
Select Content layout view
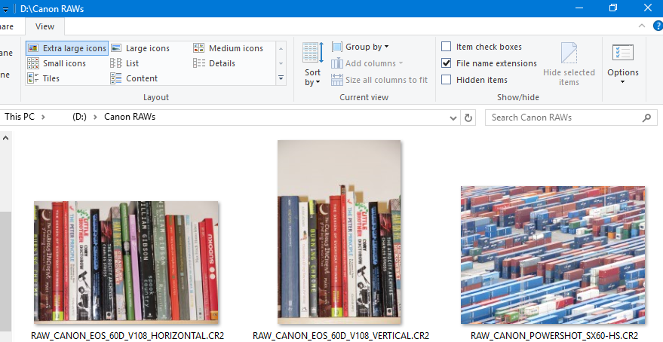click(x=134, y=78)
